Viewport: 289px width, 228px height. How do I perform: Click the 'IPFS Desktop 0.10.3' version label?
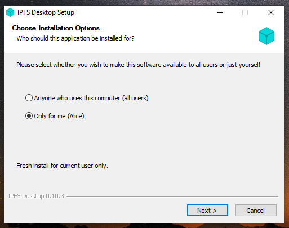coord(36,196)
